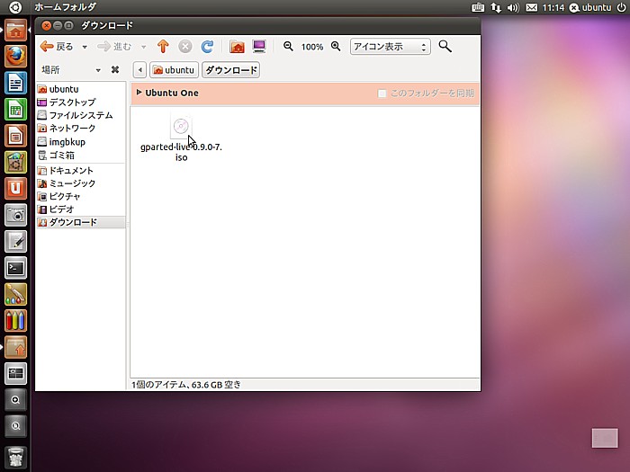Select the ダウンロード breadcrumb button

click(231, 70)
